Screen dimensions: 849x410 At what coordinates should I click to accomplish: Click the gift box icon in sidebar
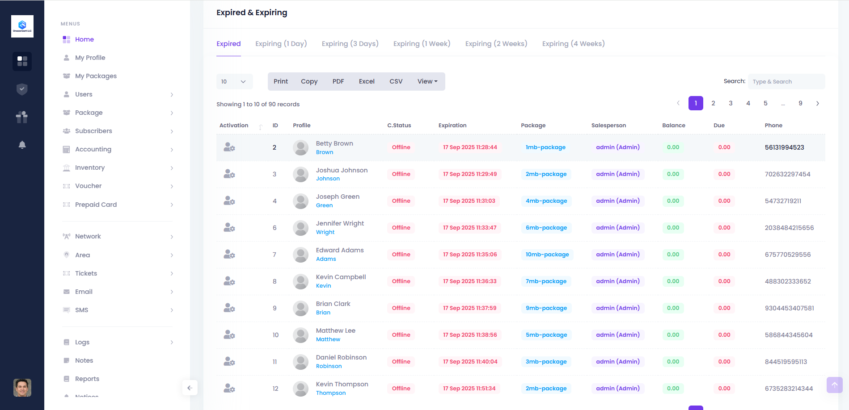click(x=22, y=117)
